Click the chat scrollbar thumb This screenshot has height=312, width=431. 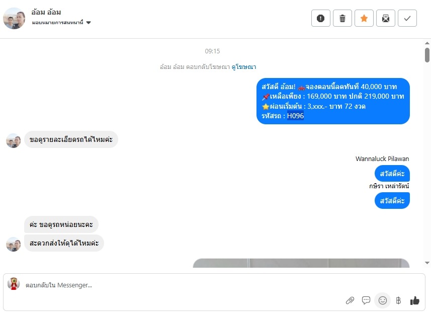(427, 55)
